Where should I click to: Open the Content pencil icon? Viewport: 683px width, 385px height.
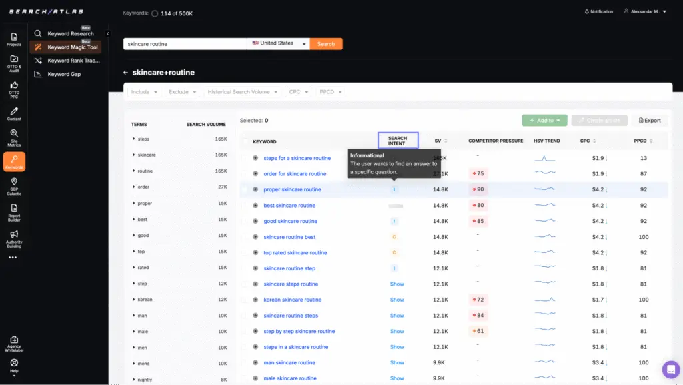(14, 113)
